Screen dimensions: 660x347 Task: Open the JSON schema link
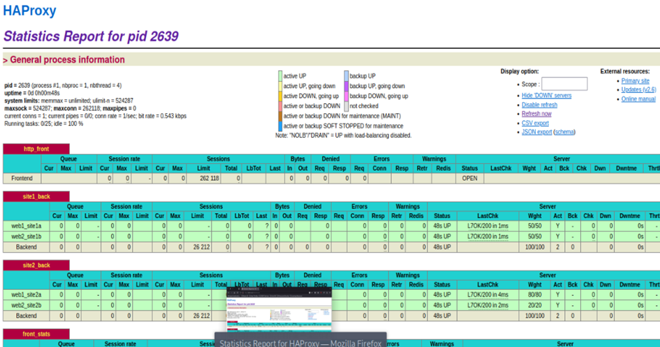[564, 132]
